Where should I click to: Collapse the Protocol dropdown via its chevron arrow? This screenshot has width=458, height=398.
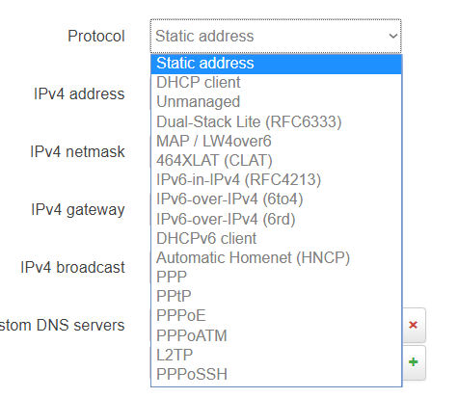[393, 36]
